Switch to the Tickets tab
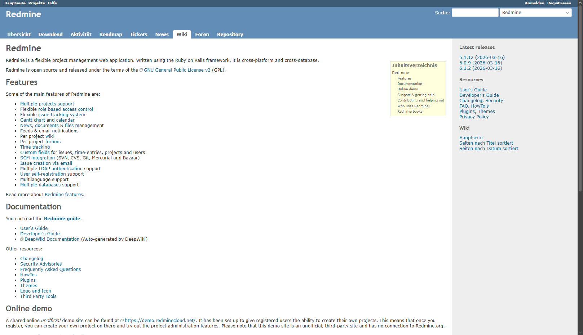583x335 pixels. coord(138,35)
